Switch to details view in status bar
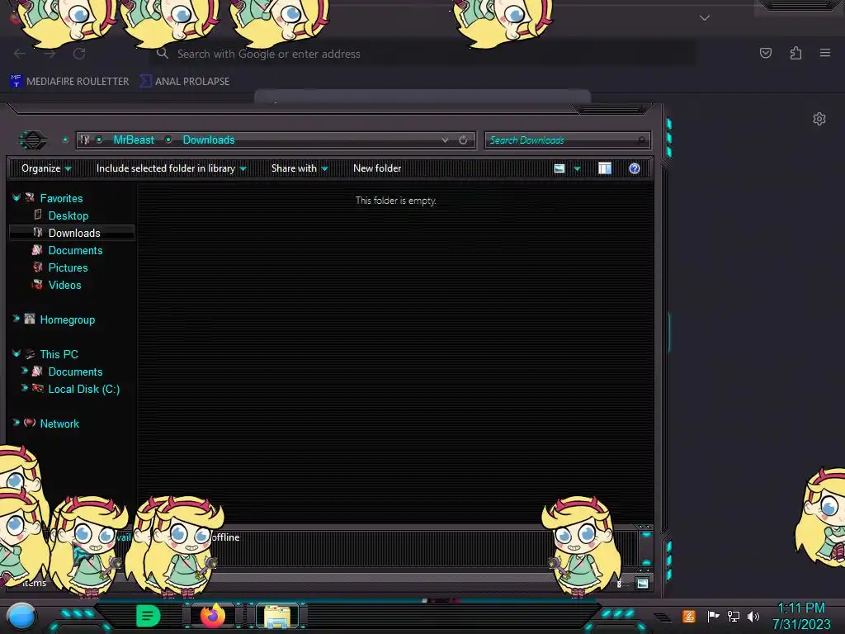 pyautogui.click(x=619, y=584)
